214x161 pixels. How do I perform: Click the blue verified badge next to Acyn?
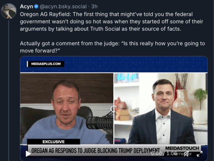tap(36, 6)
